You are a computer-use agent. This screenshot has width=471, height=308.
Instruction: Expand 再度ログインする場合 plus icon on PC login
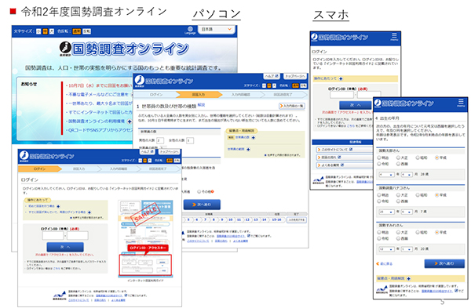pos(89,212)
